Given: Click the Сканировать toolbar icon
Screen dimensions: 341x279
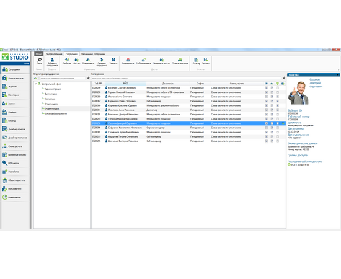Looking at the screenshot, I should [x=88, y=61].
